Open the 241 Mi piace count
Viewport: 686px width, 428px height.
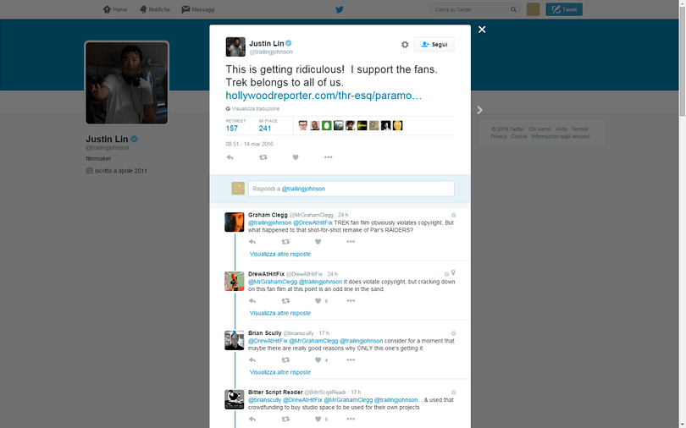click(x=265, y=129)
